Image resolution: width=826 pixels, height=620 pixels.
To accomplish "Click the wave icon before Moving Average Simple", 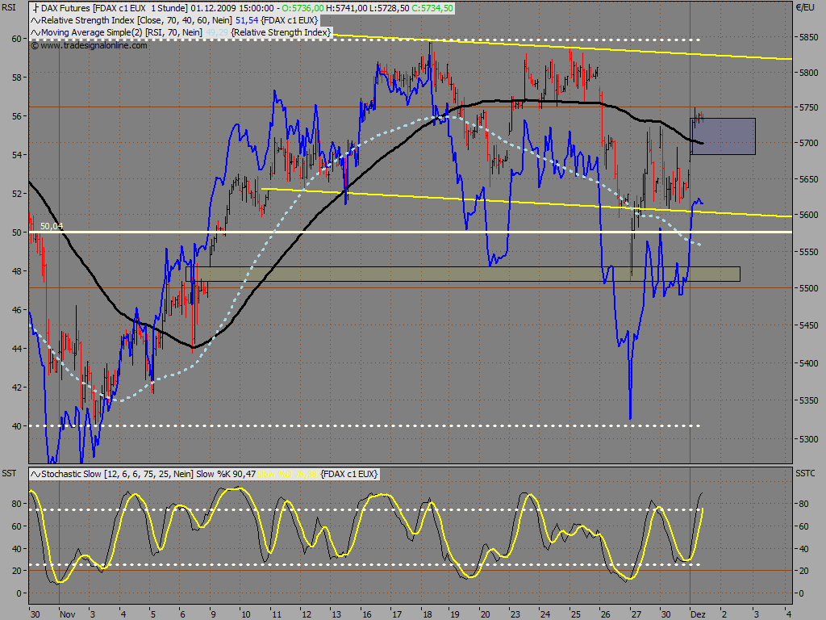I will tap(35, 32).
